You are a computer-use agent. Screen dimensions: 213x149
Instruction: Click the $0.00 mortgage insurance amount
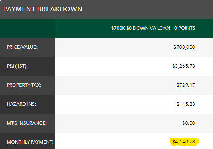(189, 123)
